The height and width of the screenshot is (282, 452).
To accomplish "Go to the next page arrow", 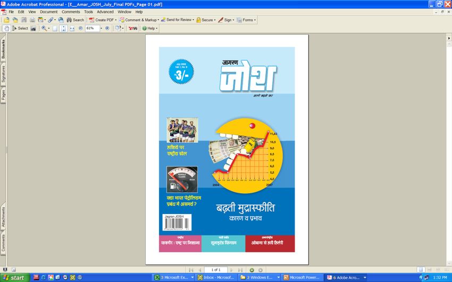I will point(231,270).
